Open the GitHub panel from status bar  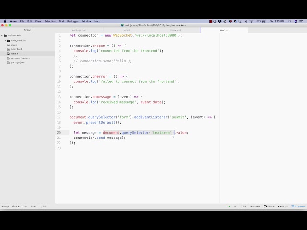click(x=269, y=207)
